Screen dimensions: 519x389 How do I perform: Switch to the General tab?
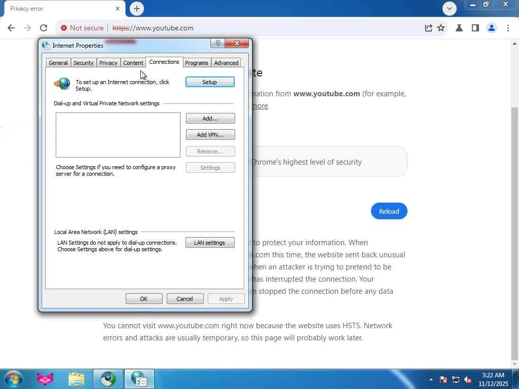click(58, 63)
